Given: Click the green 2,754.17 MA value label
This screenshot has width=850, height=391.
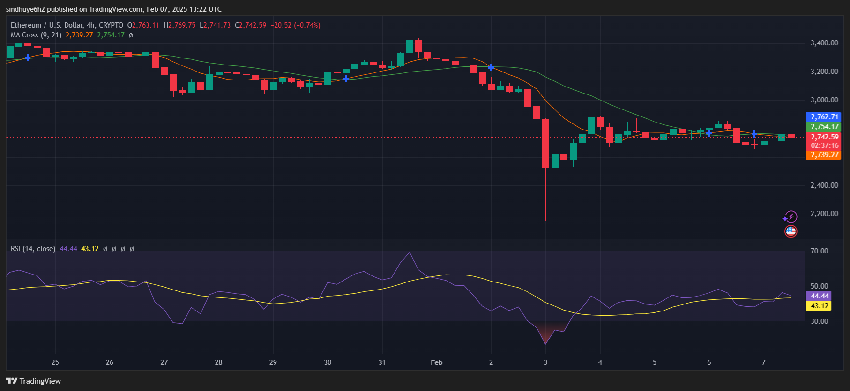Looking at the screenshot, I should 824,127.
